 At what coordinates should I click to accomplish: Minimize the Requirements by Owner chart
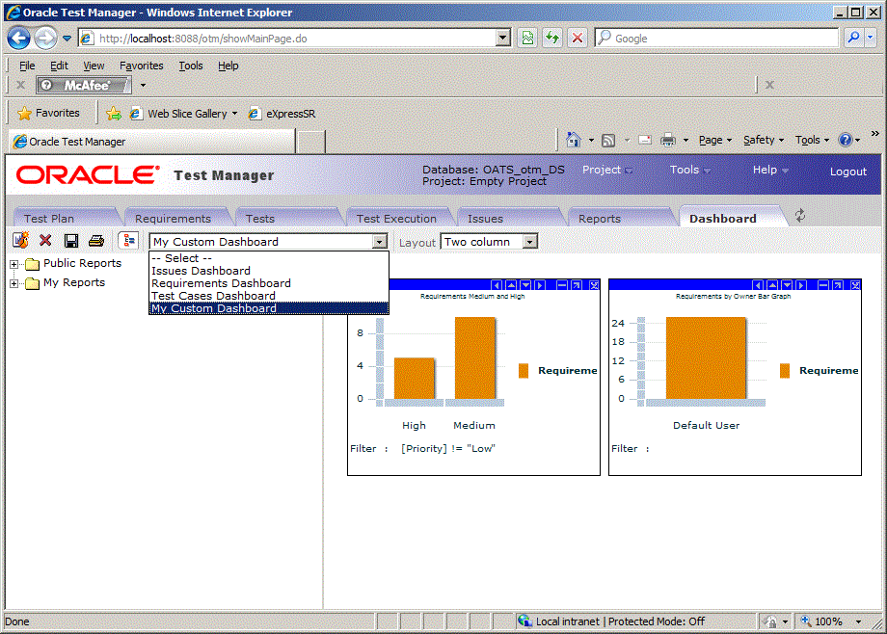(x=823, y=285)
